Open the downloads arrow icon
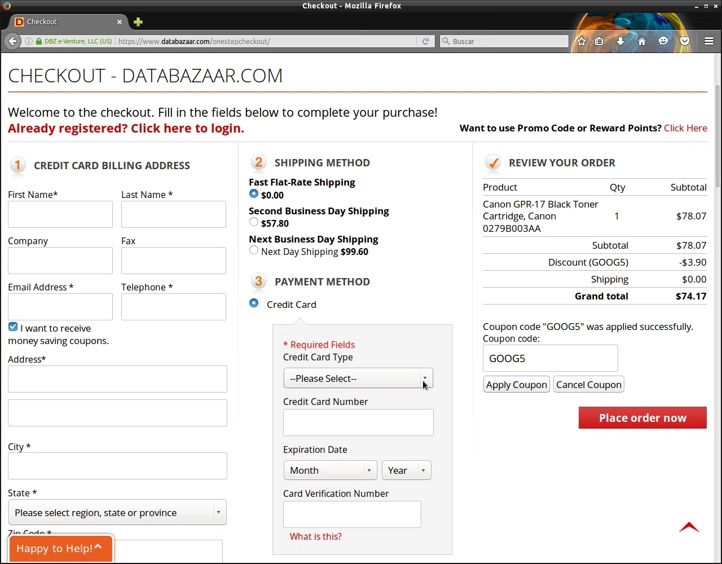The height and width of the screenshot is (564, 722). coord(620,41)
